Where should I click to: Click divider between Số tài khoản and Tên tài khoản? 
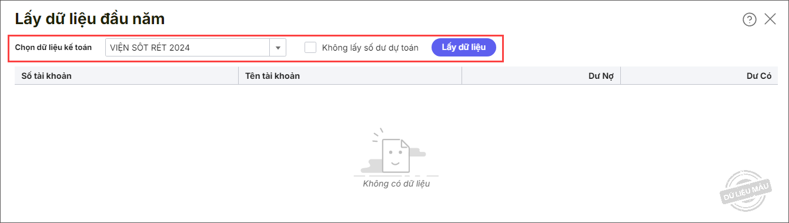pos(238,76)
